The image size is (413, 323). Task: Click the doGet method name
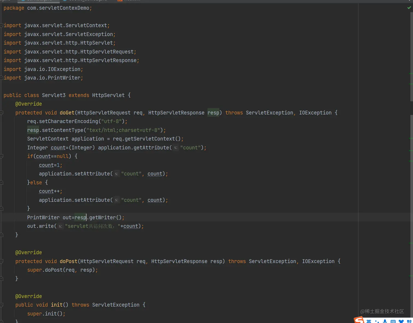click(67, 113)
